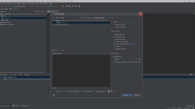Click Rollback icon in Commit Changes toolbar
Screen dimensions: 195x109
[57, 18]
